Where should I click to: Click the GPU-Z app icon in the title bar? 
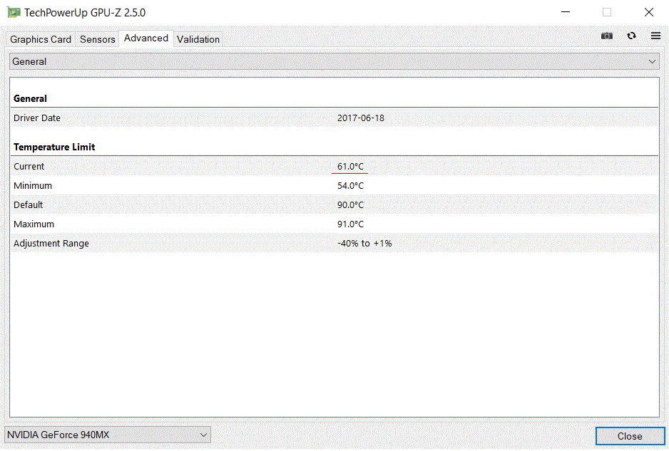click(14, 12)
